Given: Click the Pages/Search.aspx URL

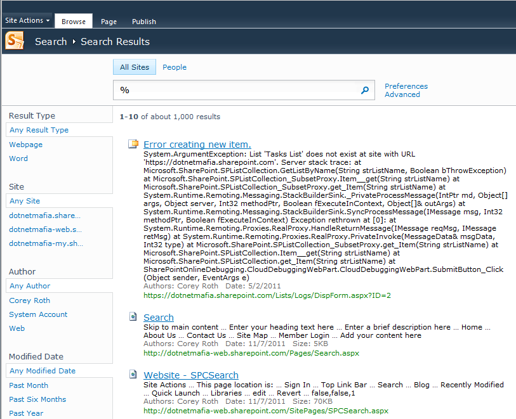Looking at the screenshot, I should click(x=251, y=353).
